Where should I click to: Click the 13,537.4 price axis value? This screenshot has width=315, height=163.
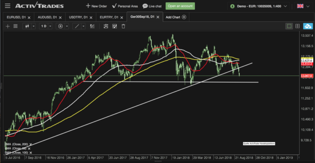pos(307,35)
